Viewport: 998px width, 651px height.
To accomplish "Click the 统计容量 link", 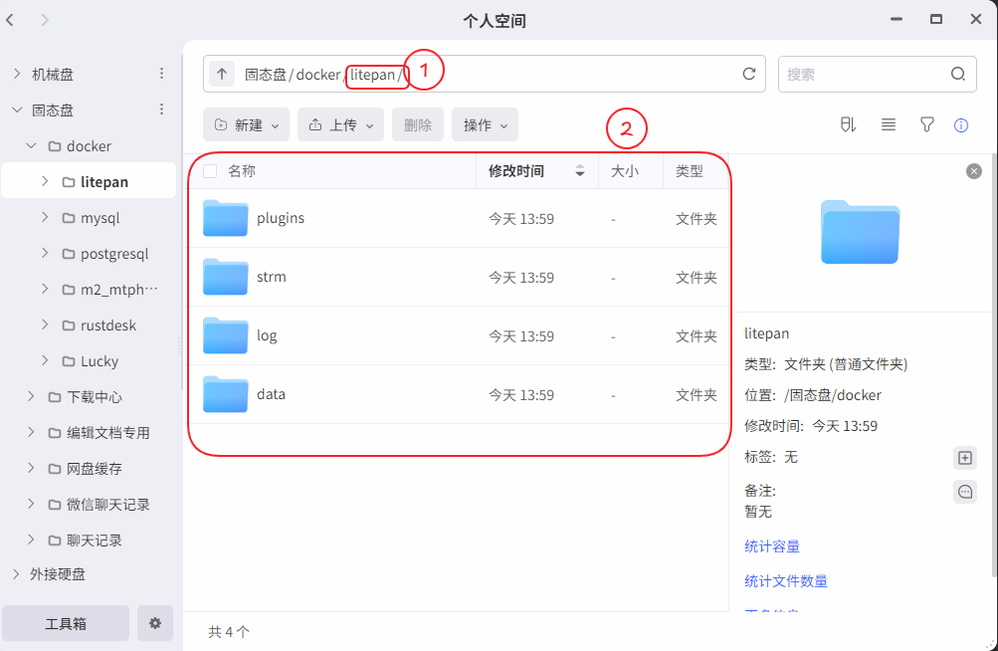I will click(x=772, y=546).
